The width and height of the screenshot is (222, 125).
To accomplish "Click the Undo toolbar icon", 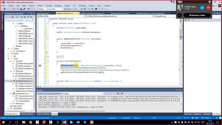I will click(x=28, y=9).
